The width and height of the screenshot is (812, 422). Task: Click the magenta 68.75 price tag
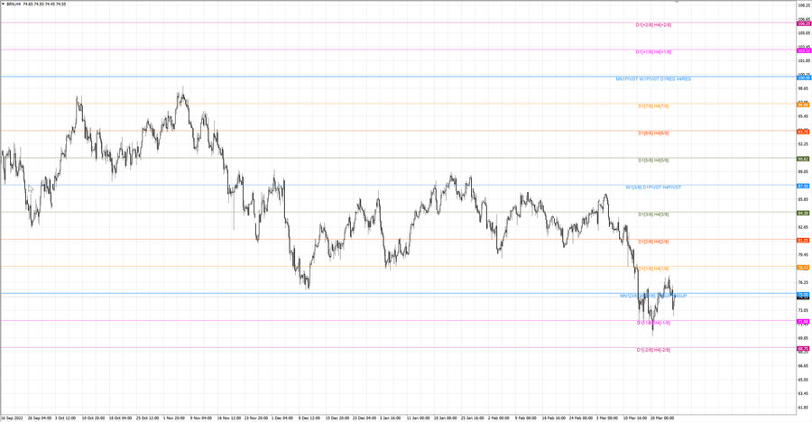804,349
